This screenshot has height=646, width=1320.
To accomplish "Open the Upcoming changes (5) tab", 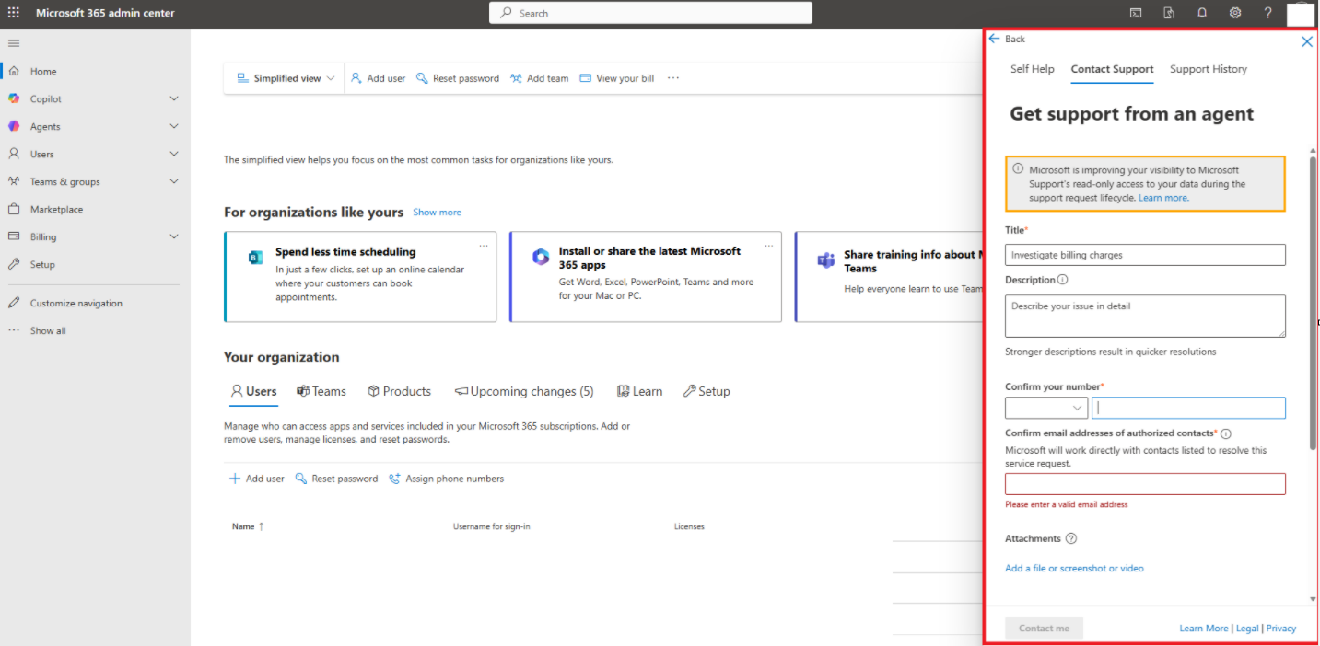I will click(524, 391).
